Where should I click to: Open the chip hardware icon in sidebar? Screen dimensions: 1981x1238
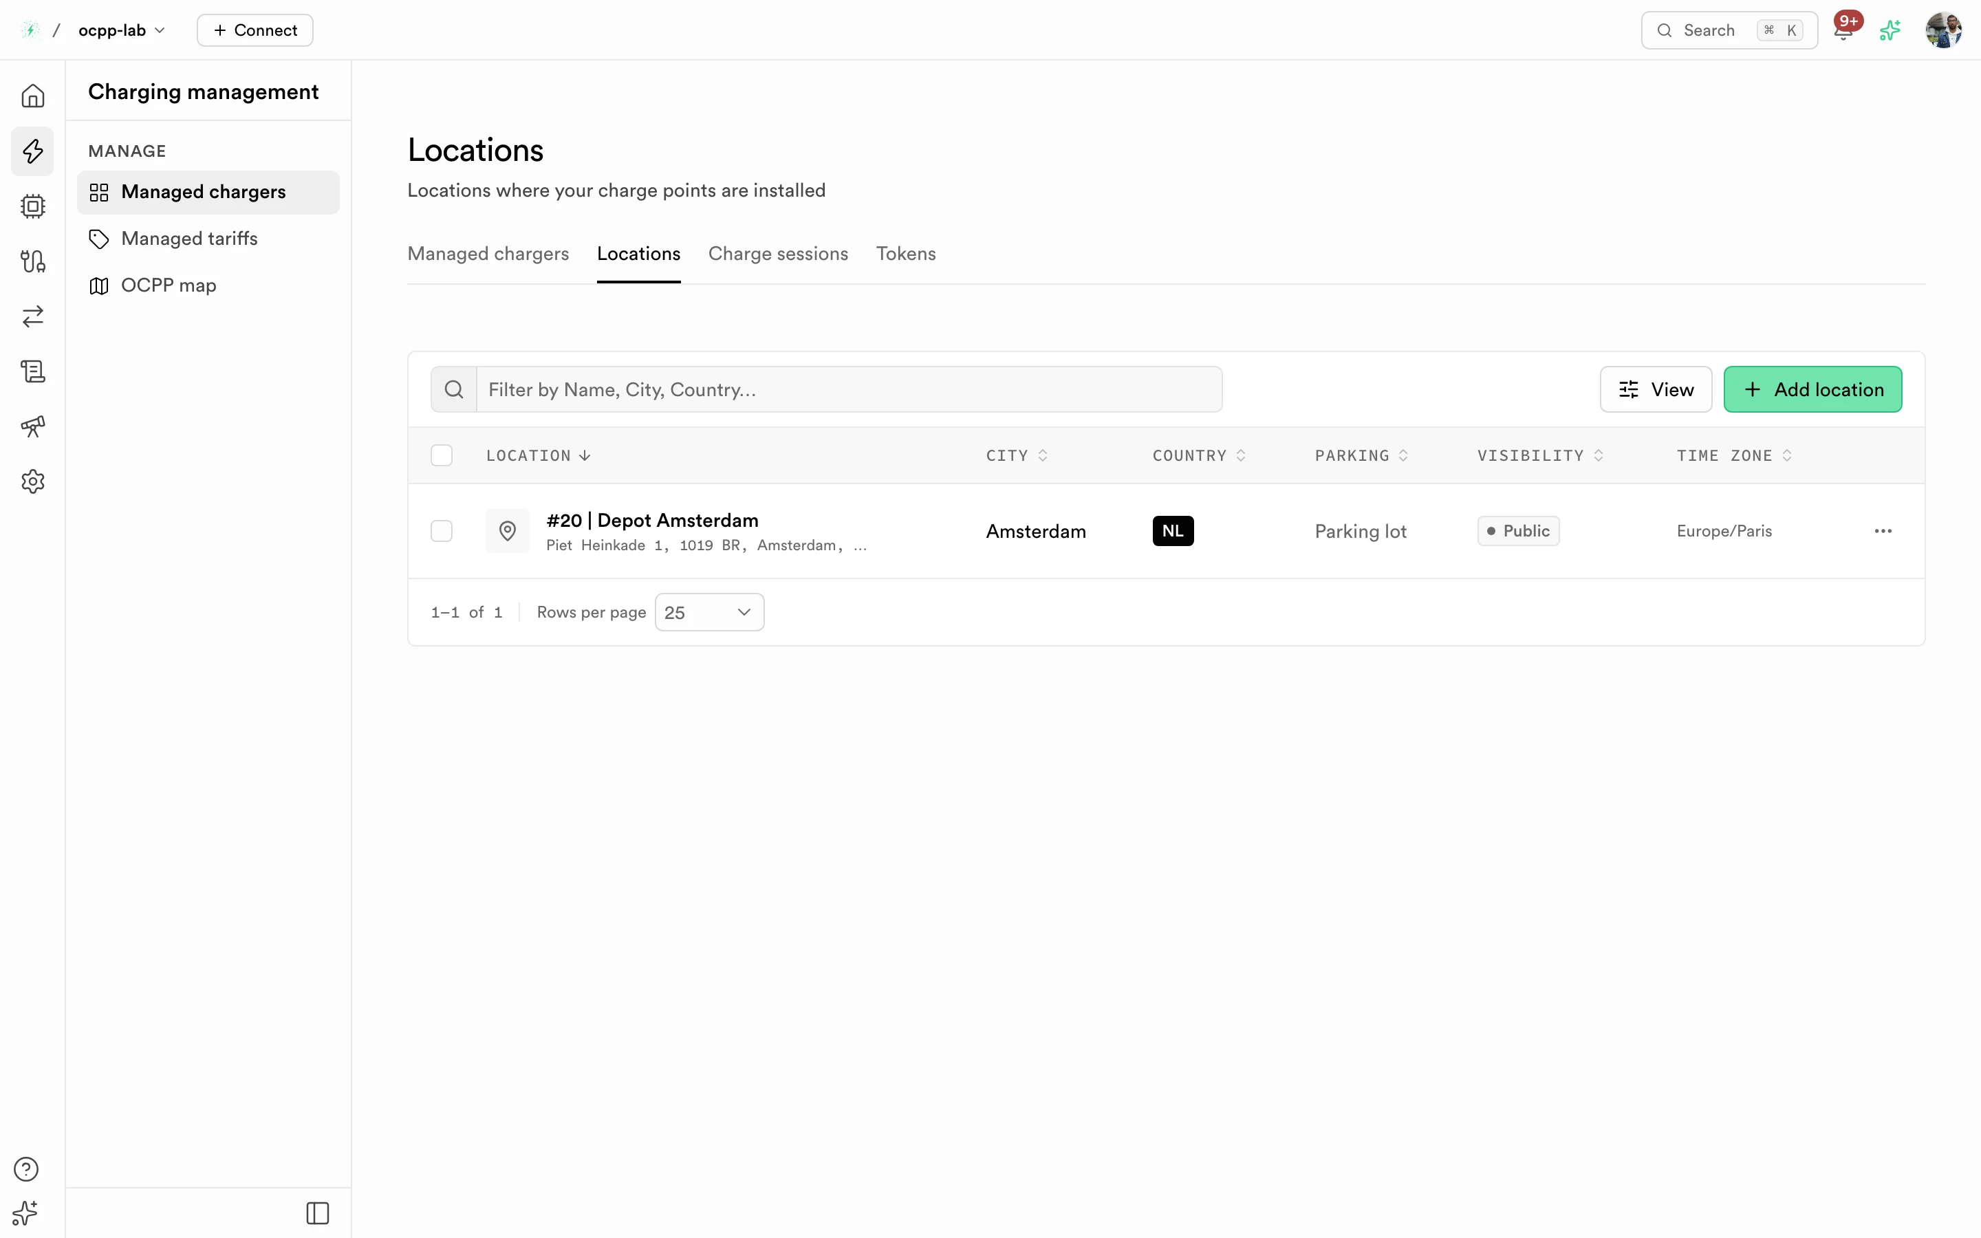pos(33,206)
